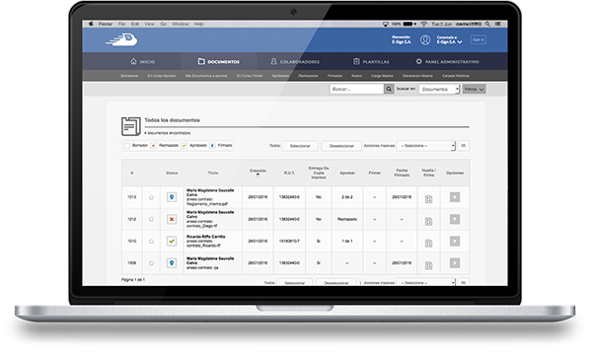Screen dimensions: 592x359
Task: Go to the Colaboradores tab
Action: [295, 61]
